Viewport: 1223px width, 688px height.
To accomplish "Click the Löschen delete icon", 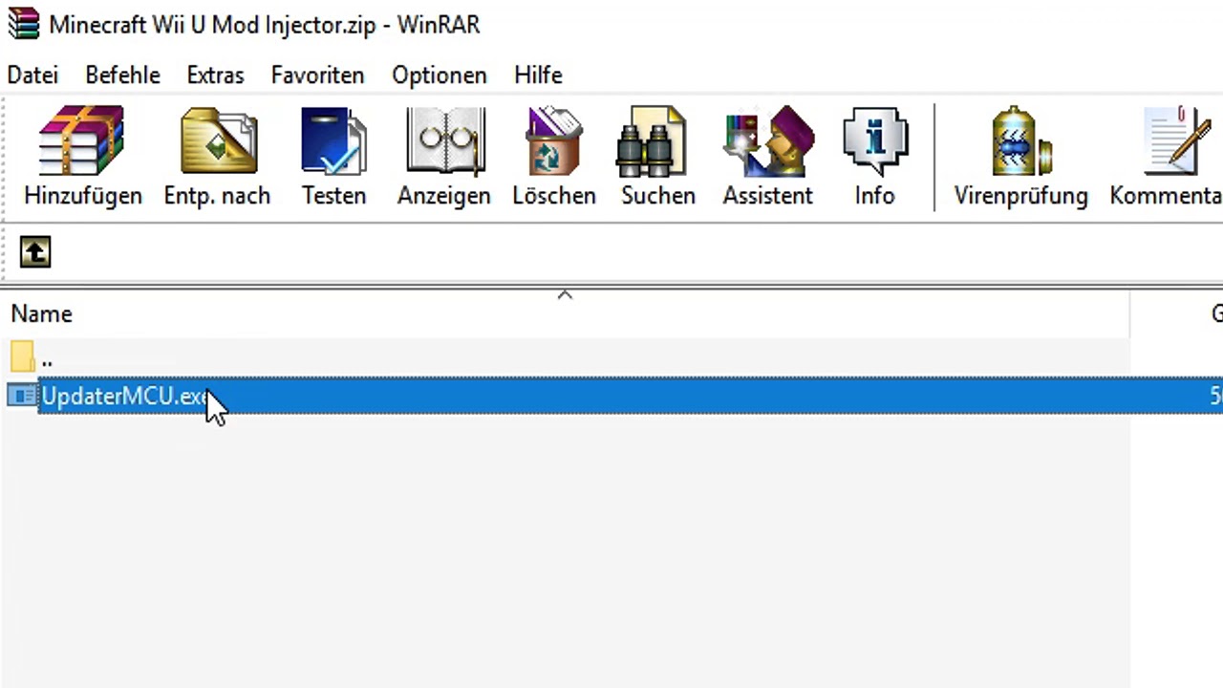I will click(554, 141).
